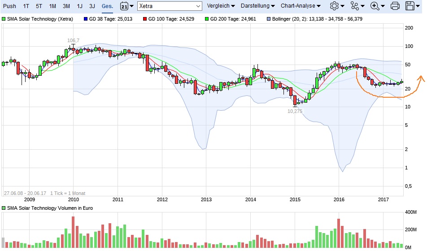Click the 27.06.08 - 20.06.17 date range text
The image size is (427, 251).
pos(25,193)
